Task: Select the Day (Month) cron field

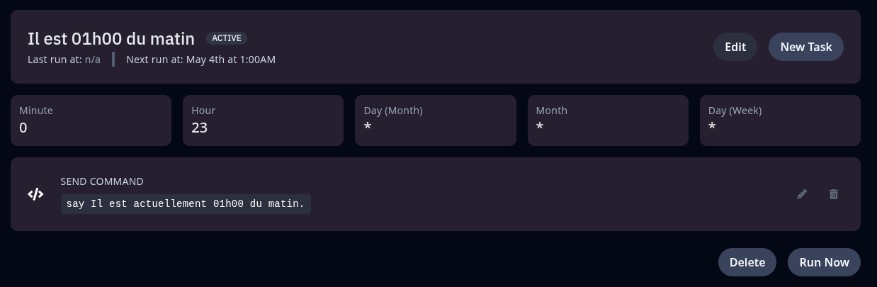Action: click(436, 120)
